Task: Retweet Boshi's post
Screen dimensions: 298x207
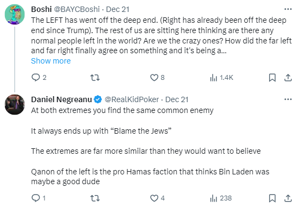Action: (95, 78)
